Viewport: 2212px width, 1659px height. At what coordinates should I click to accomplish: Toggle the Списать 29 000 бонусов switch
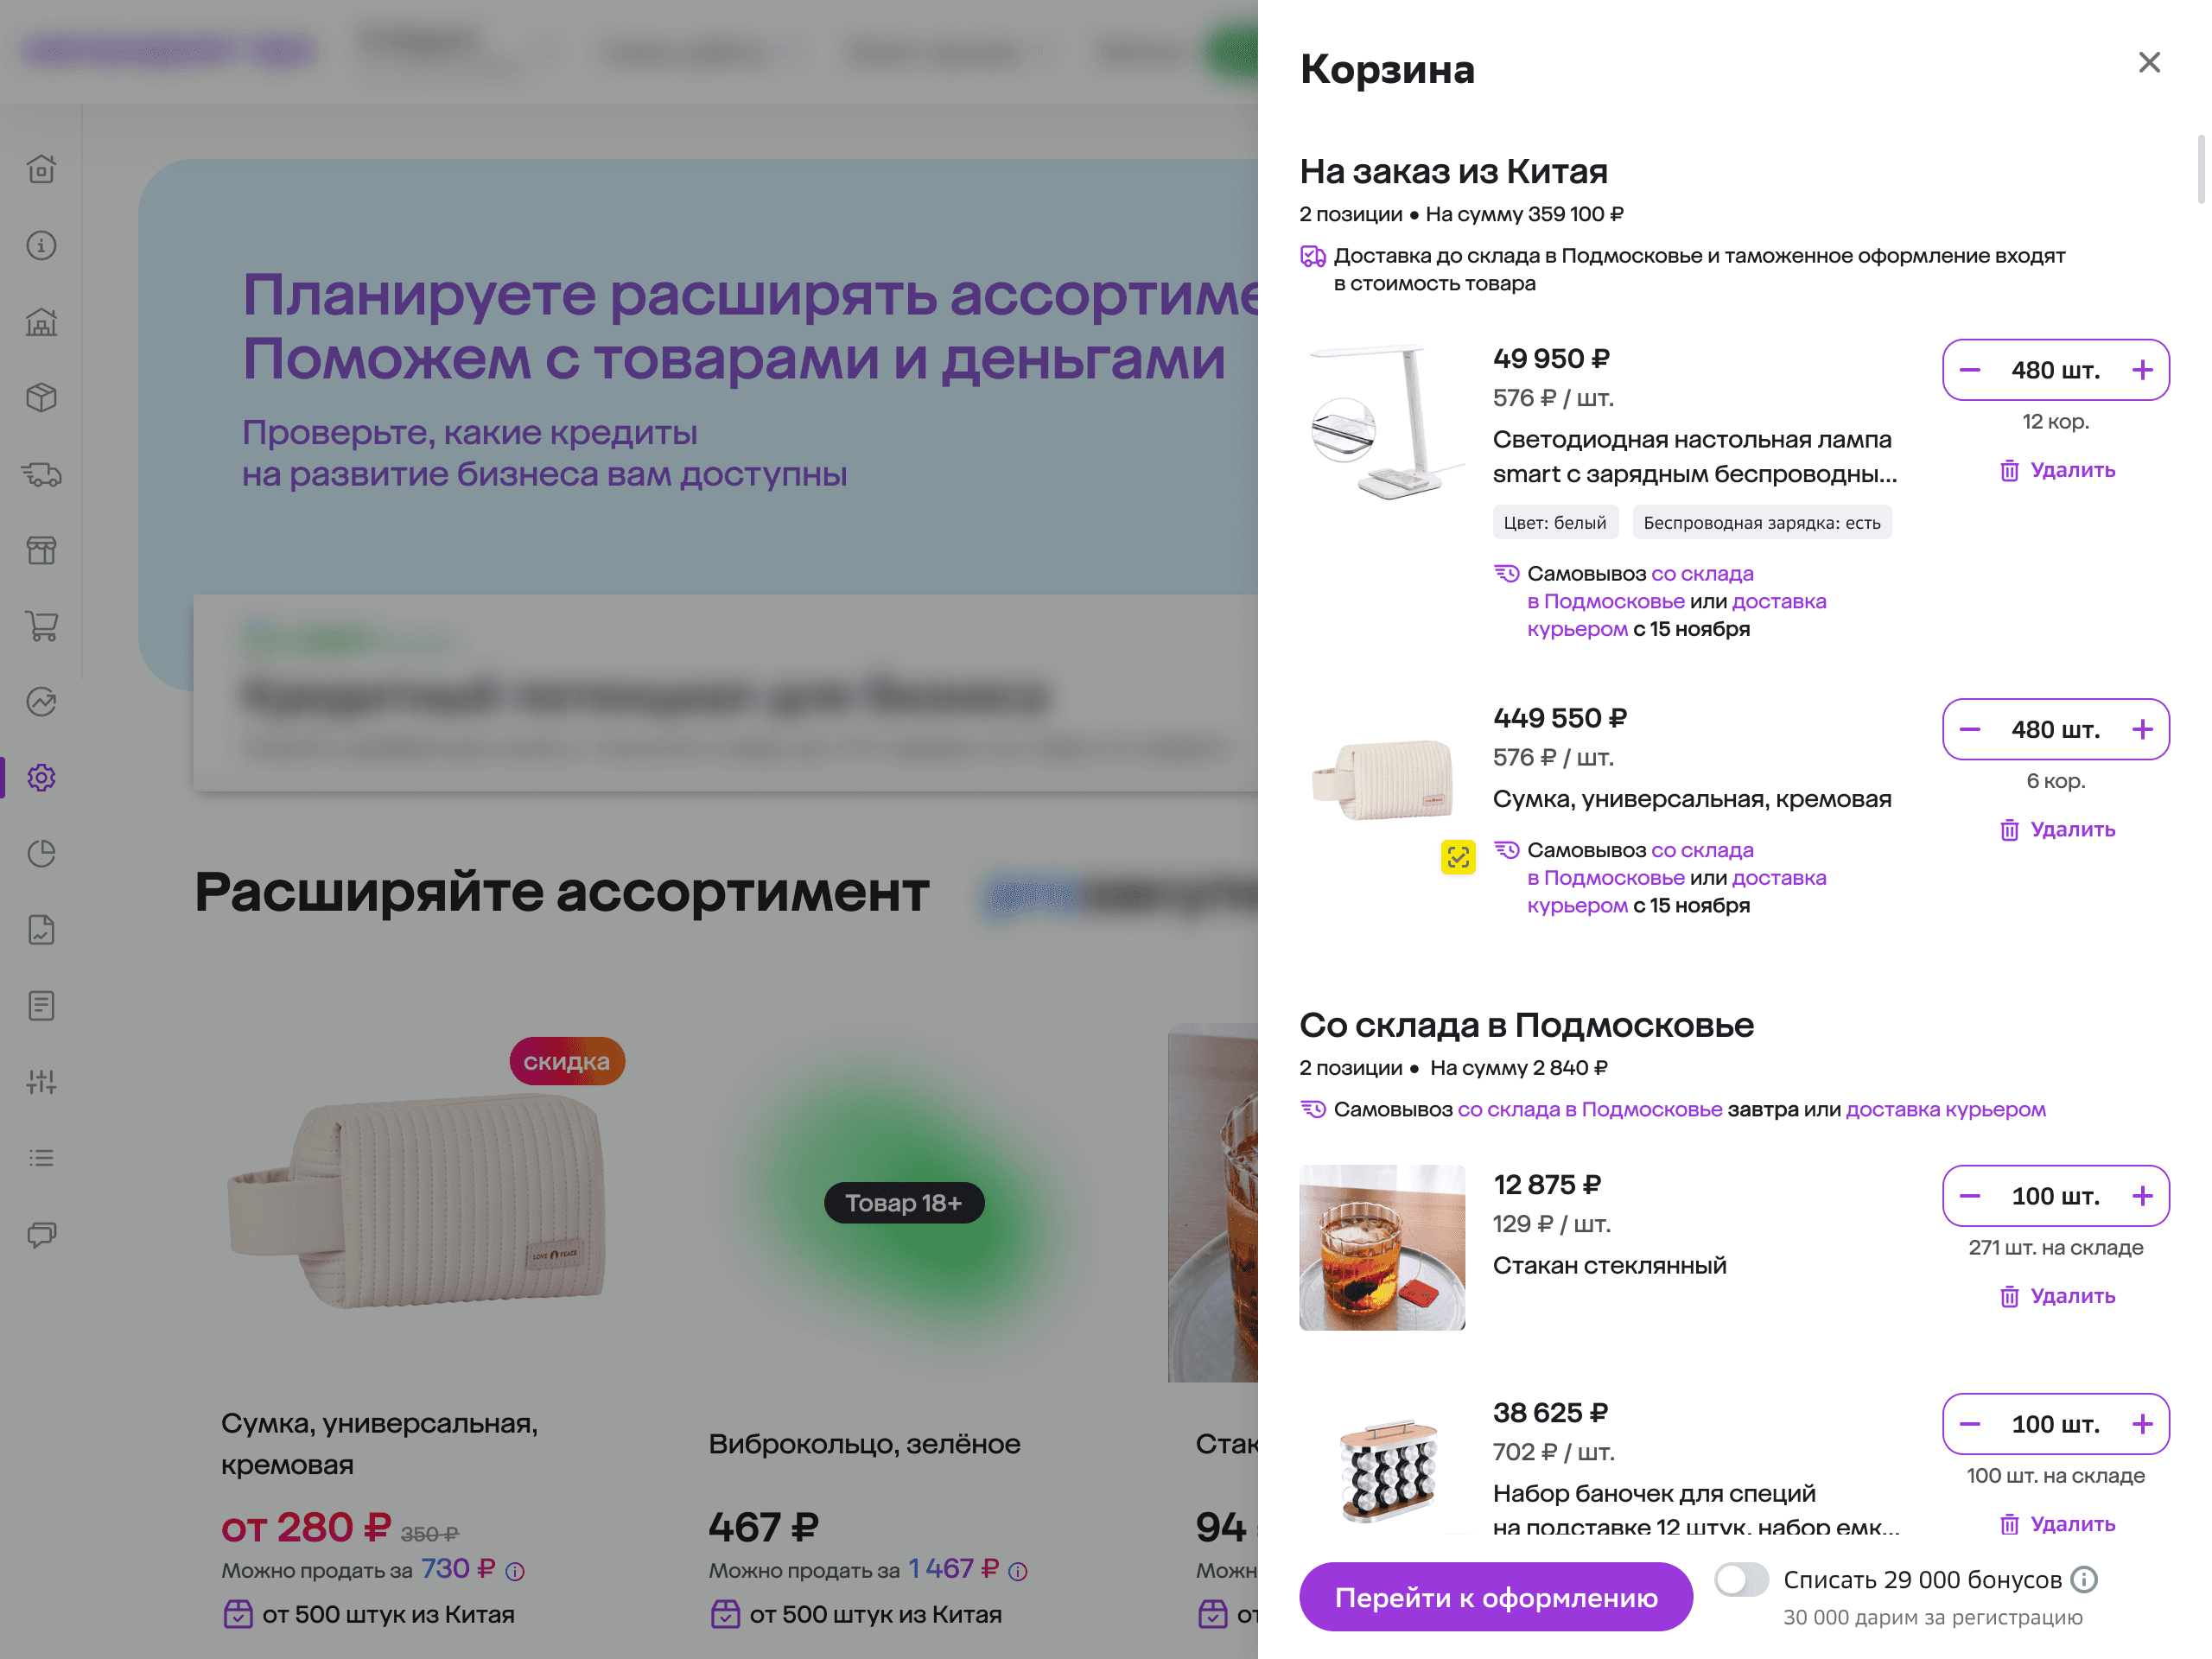[x=1741, y=1580]
